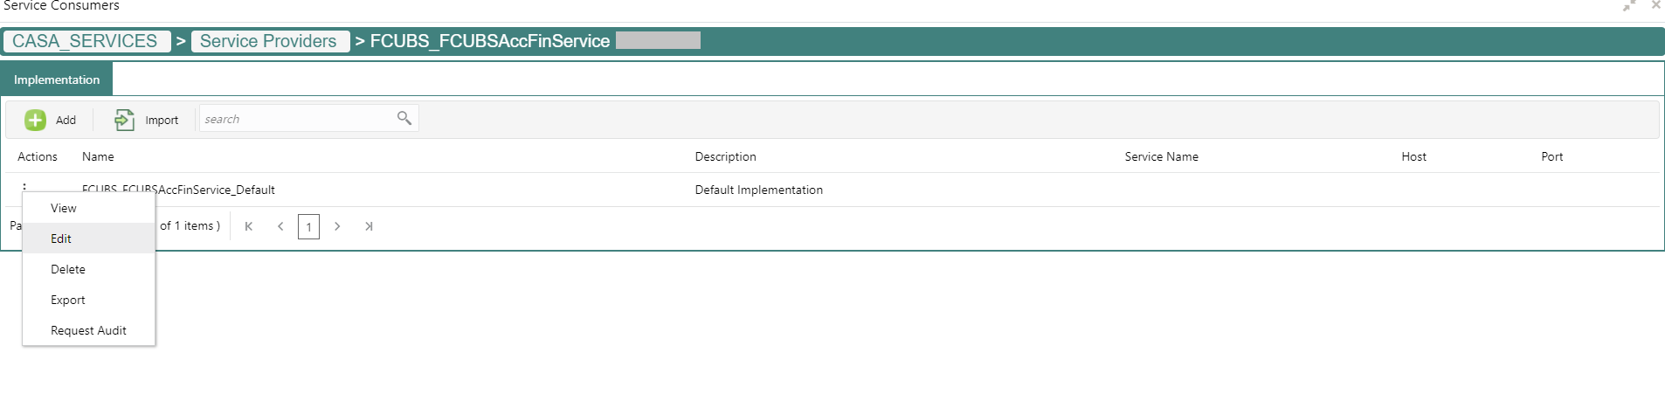This screenshot has height=394, width=1665.
Task: Switch to the Implementation tab
Action: tap(57, 79)
